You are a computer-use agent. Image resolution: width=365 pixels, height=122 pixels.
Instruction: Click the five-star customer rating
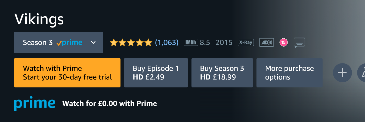point(131,42)
